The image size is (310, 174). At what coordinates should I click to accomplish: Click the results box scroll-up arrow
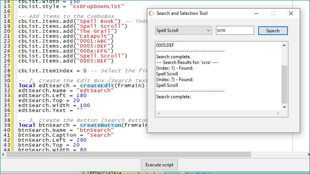(284, 45)
